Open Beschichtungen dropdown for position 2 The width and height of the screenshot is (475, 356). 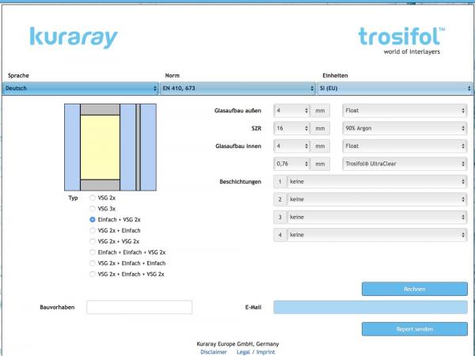377,199
